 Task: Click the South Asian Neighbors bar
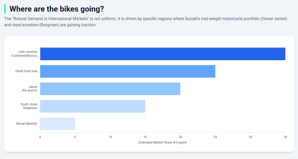pyautogui.click(x=93, y=106)
